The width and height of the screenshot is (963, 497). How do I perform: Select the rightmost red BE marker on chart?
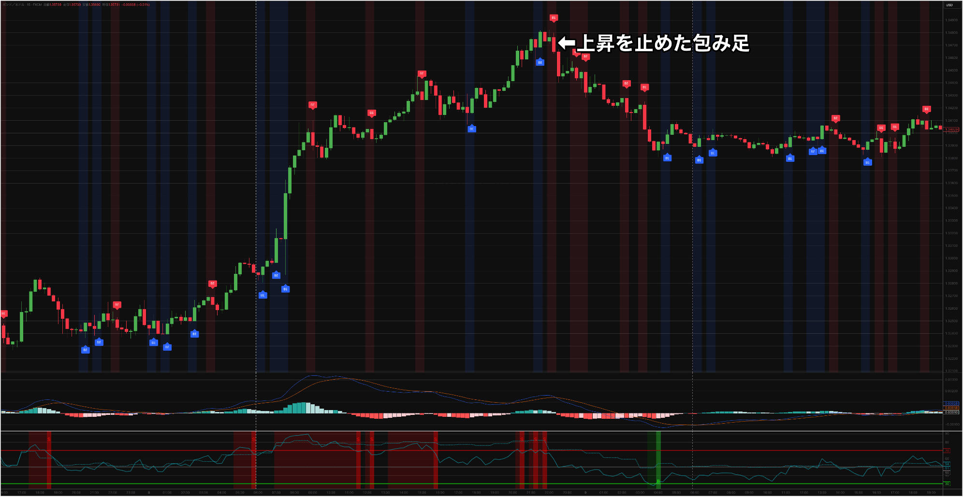click(926, 109)
